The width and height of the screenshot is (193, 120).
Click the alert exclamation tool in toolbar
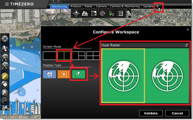5,49
